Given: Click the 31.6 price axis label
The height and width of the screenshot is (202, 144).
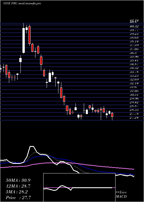Looking at the screenshot, I should [x=133, y=87].
